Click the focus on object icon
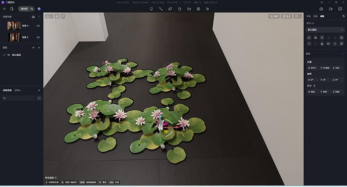 click(322, 38)
